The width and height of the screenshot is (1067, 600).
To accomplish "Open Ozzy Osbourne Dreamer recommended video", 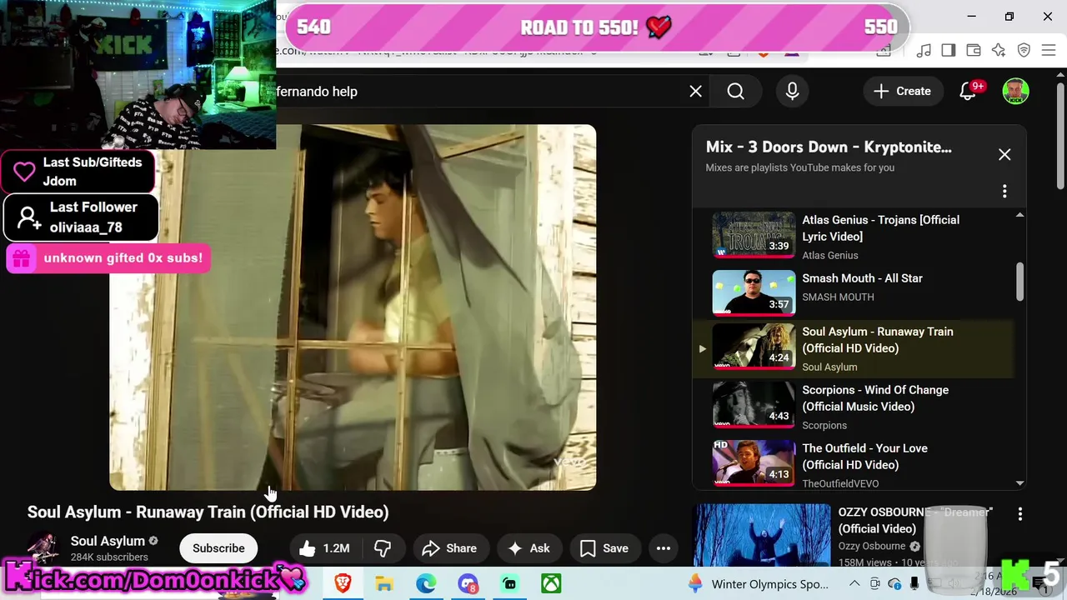I will click(762, 537).
